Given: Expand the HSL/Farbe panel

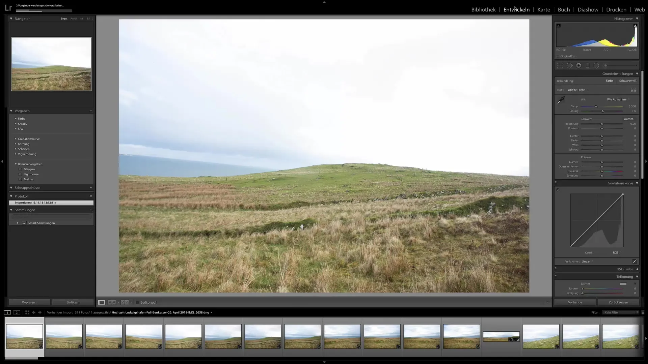Looking at the screenshot, I should (637, 269).
